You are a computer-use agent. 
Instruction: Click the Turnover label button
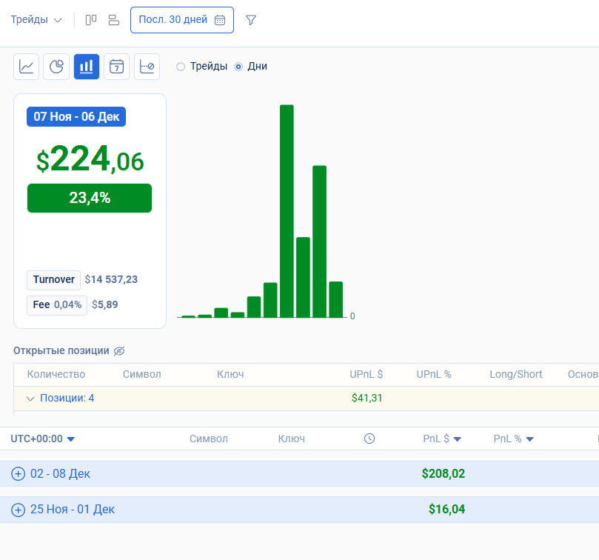[x=53, y=280]
